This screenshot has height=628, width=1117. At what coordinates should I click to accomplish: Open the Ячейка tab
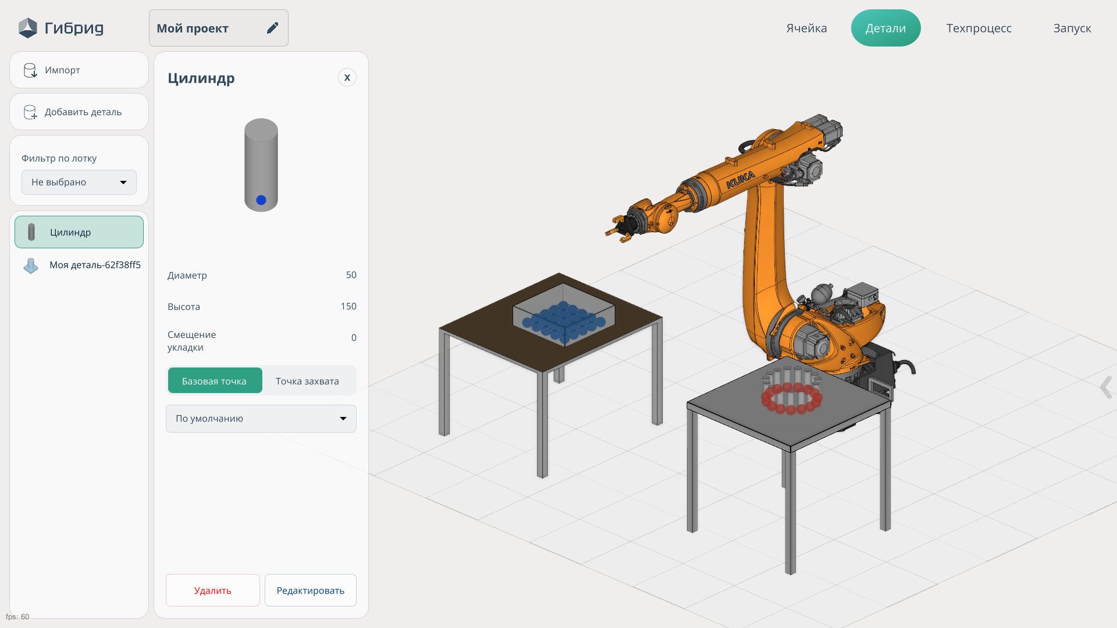(x=806, y=28)
